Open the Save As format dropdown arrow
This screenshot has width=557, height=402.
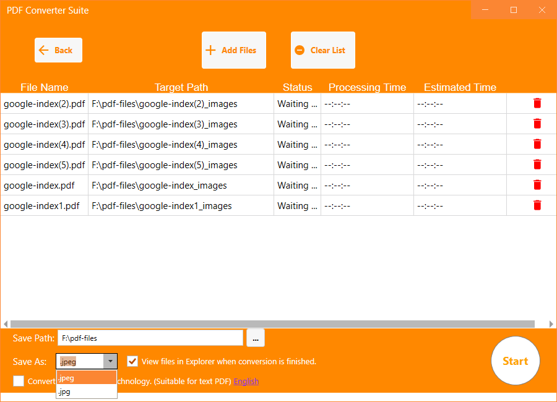coord(110,361)
